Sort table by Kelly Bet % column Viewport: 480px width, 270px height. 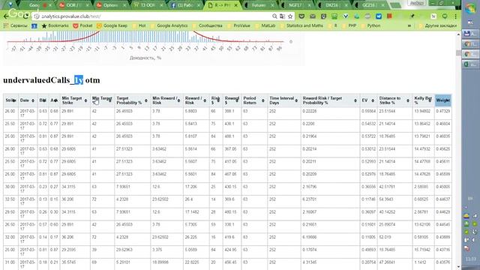click(x=423, y=100)
